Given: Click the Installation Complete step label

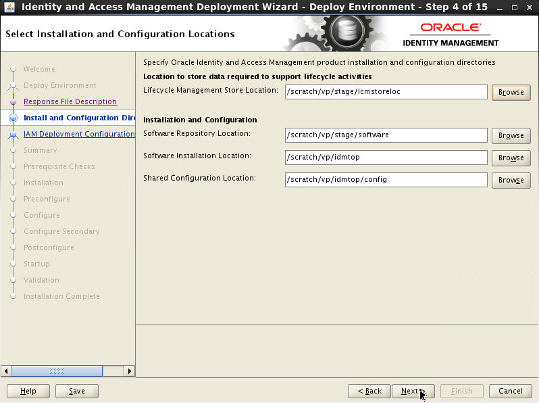Looking at the screenshot, I should [61, 296].
